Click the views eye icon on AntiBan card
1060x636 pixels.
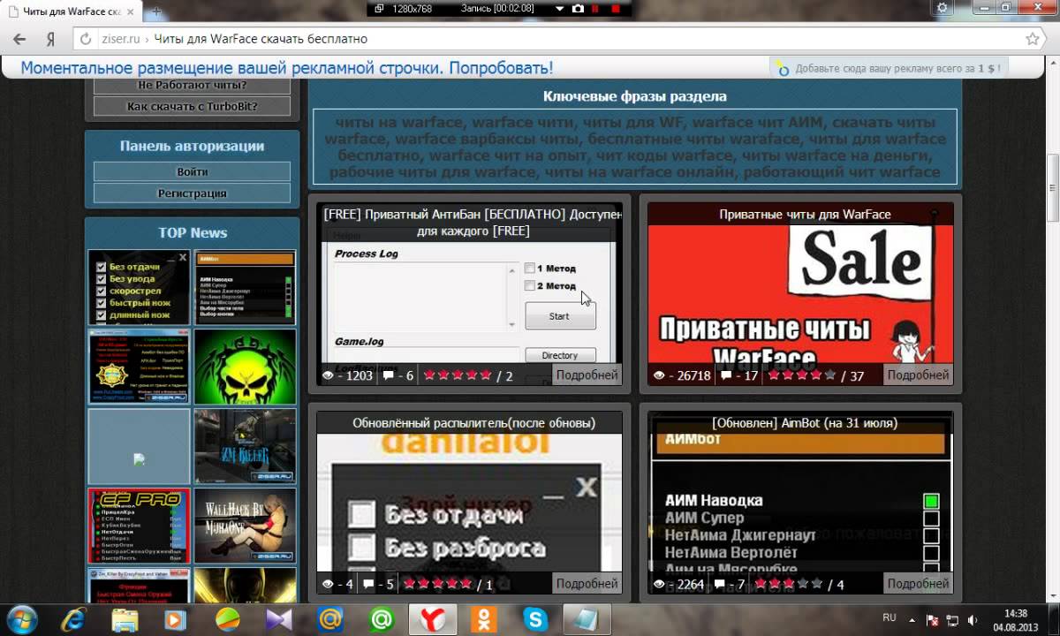click(x=329, y=375)
